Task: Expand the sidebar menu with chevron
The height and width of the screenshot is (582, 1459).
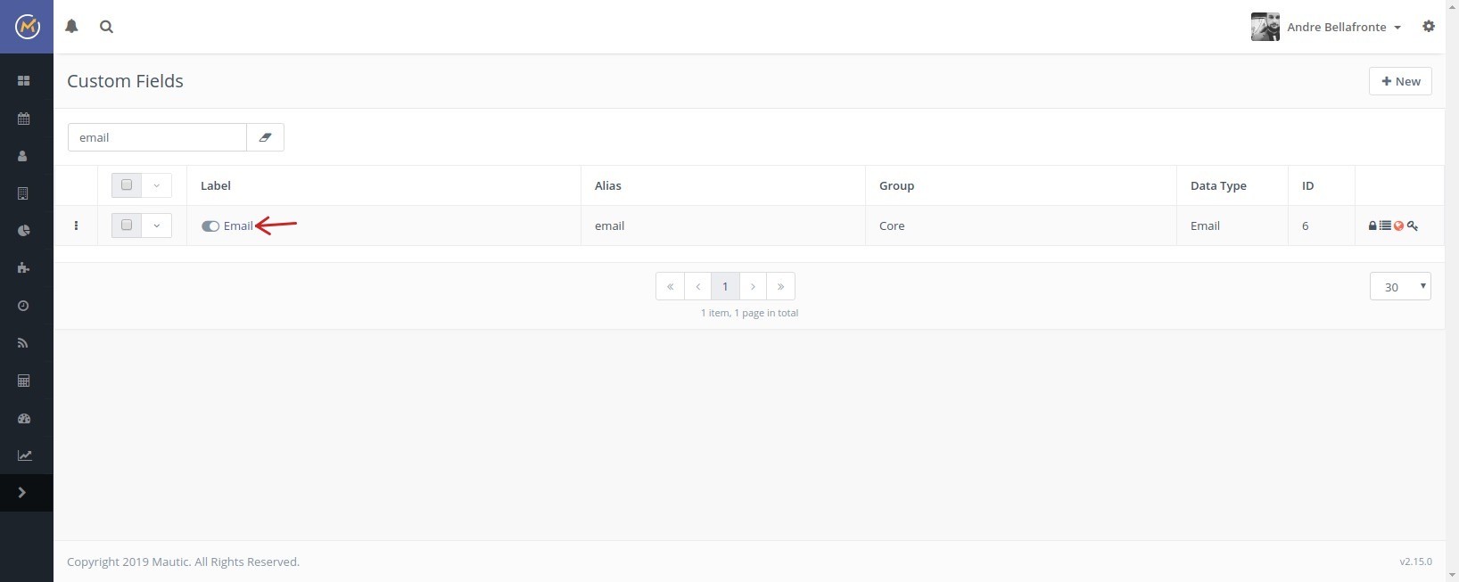Action: [22, 493]
